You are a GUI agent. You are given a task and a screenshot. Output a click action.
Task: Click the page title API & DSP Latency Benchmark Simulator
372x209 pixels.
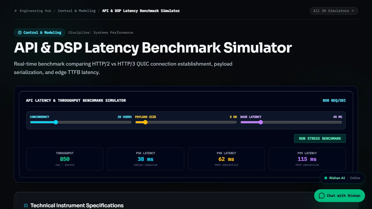[x=153, y=48]
